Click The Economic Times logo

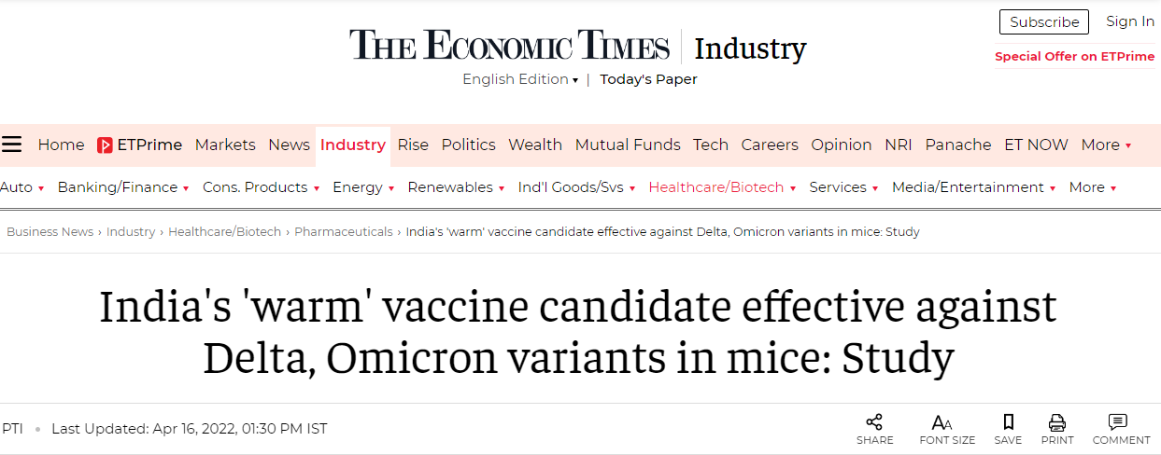click(x=510, y=46)
